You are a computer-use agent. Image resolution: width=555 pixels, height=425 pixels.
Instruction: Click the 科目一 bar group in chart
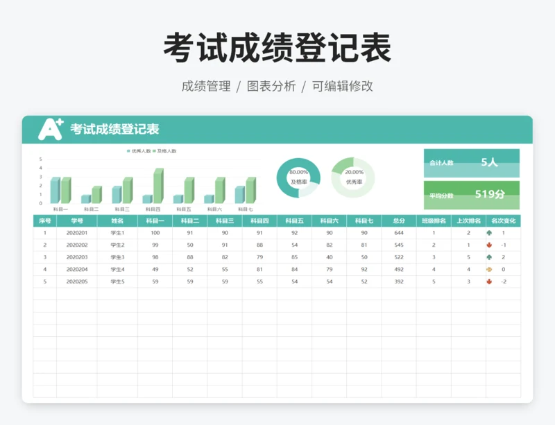tap(60, 190)
